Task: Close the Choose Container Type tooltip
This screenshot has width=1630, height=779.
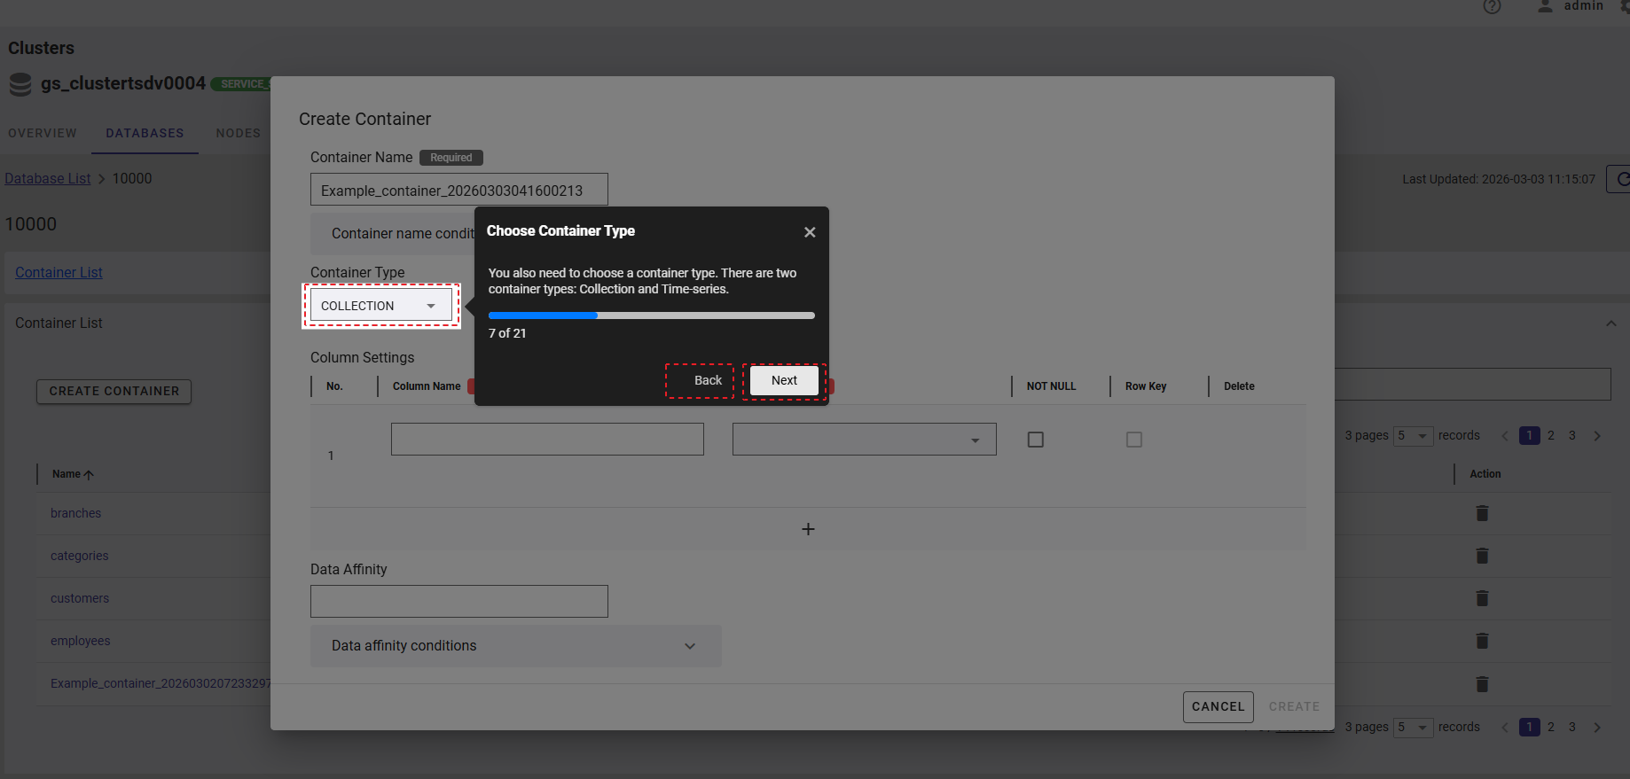Action: (809, 232)
